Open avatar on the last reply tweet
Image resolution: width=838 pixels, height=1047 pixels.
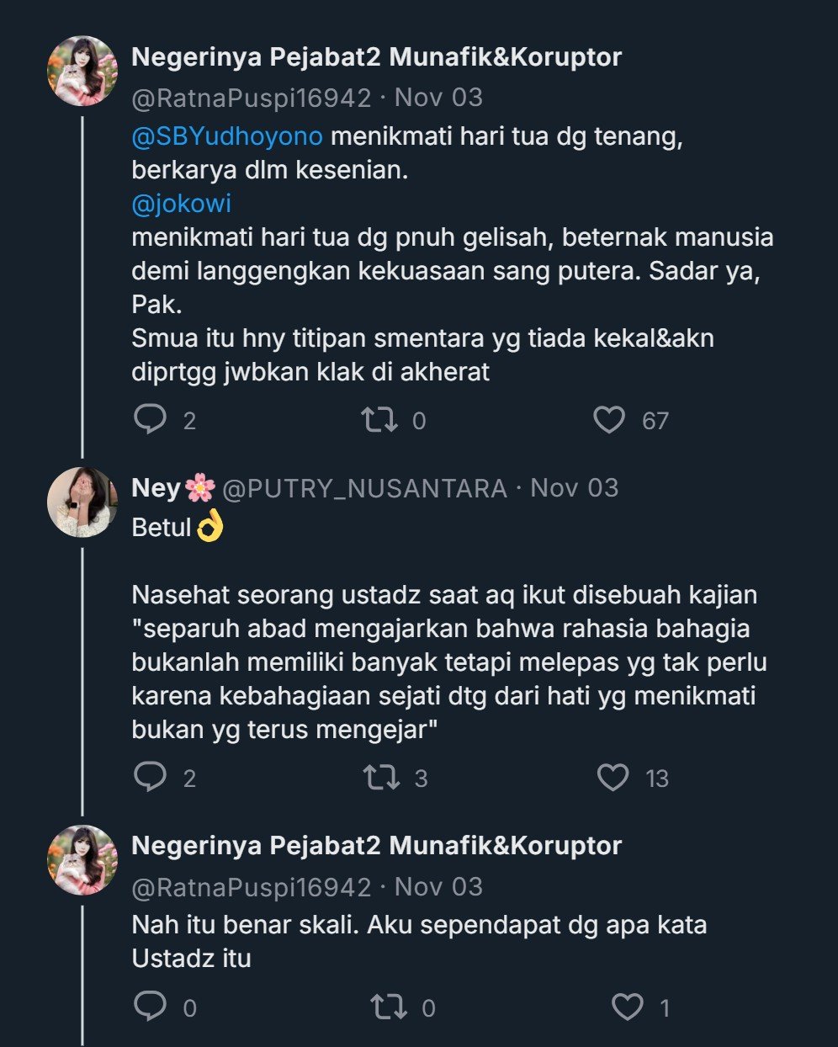(82, 859)
